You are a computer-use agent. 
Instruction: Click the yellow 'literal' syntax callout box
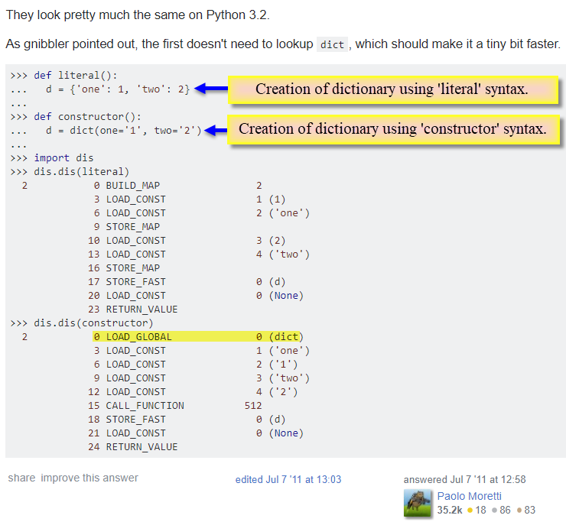click(392, 89)
